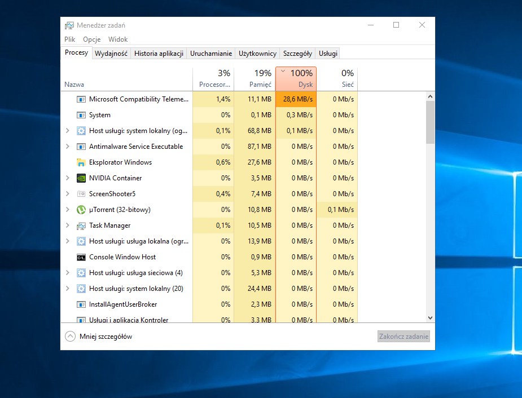
Task: Switch to the Szczegóły tab
Action: point(297,54)
